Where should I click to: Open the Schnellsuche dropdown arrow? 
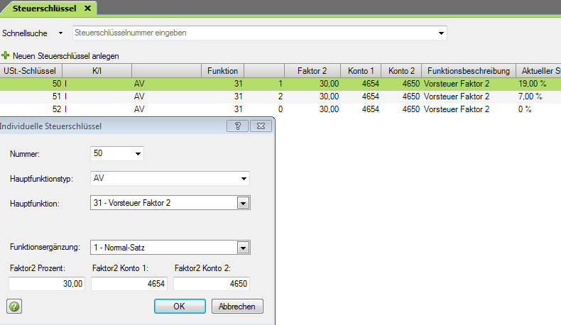tap(60, 33)
